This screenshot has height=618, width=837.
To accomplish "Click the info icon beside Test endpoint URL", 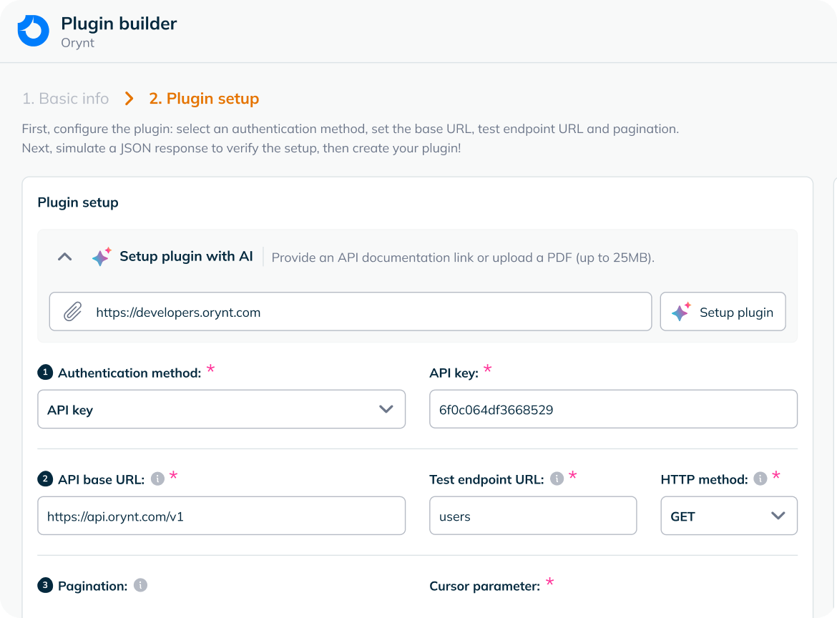I will click(557, 479).
